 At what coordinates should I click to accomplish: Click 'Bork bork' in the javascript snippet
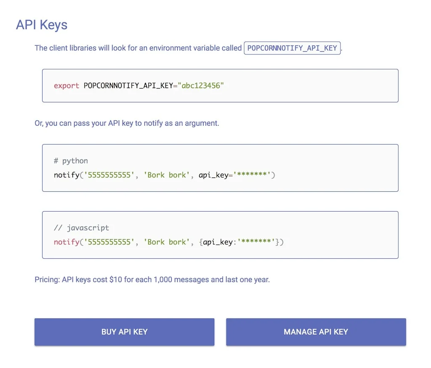point(167,242)
